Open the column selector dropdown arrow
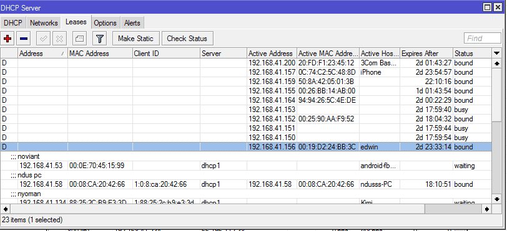This screenshot has width=507, height=231. 496,53
